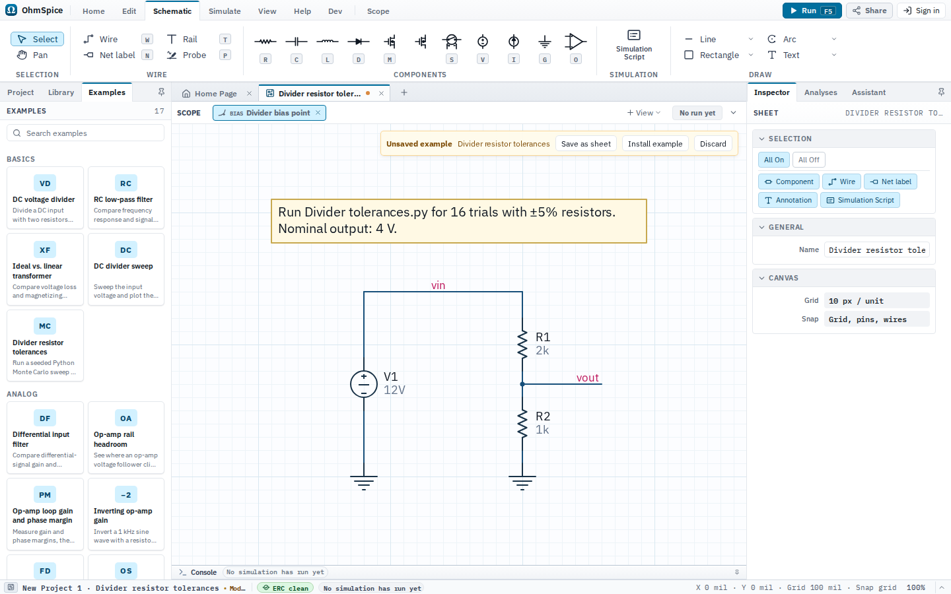Screen dimensions: 951x594
Task: Toggle the Component selection filter
Action: pos(789,181)
